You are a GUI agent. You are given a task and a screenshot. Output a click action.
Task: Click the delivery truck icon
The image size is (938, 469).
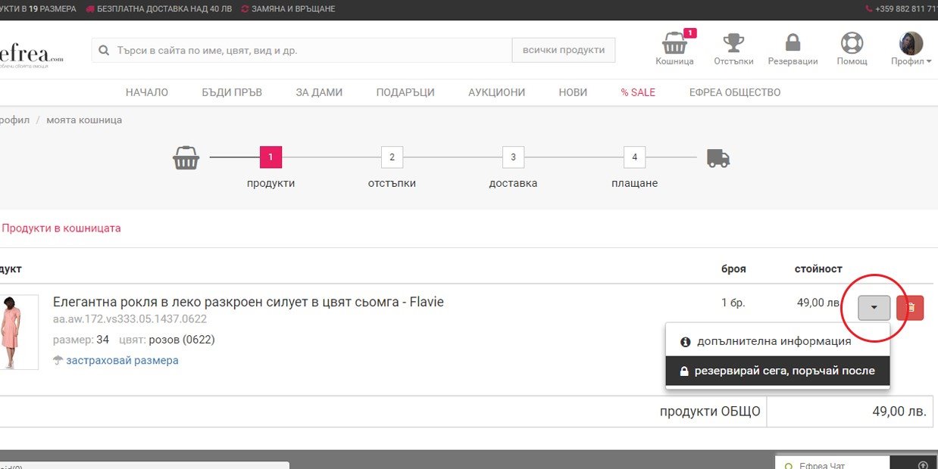(718, 158)
